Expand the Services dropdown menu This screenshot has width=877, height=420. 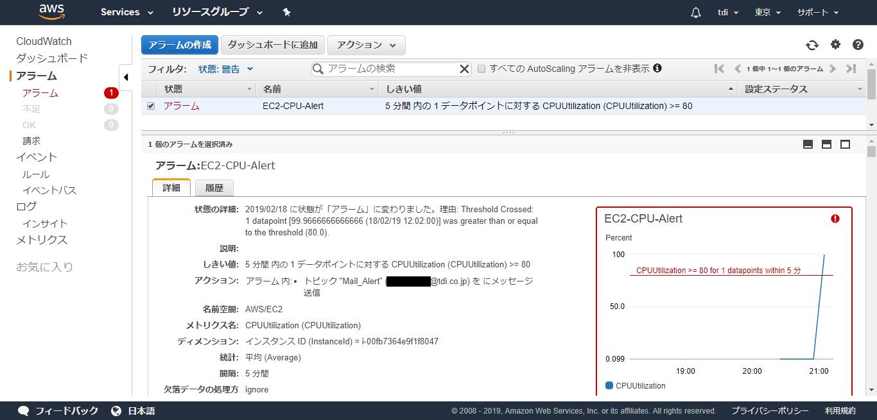(x=127, y=12)
